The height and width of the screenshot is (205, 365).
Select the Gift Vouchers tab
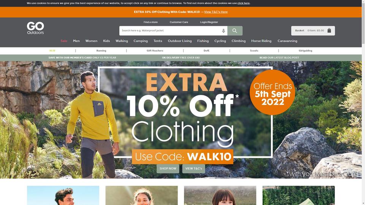click(155, 50)
